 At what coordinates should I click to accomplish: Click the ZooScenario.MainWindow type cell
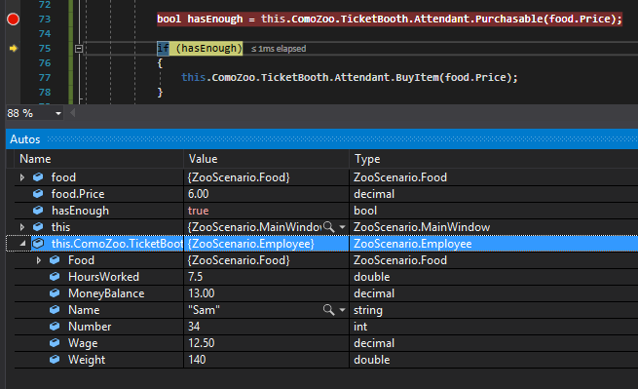tap(494, 227)
